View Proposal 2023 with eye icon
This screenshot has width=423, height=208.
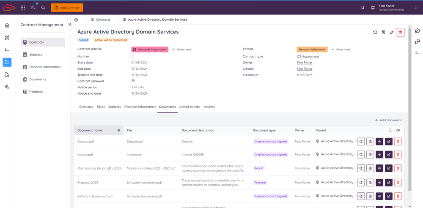tap(379, 182)
